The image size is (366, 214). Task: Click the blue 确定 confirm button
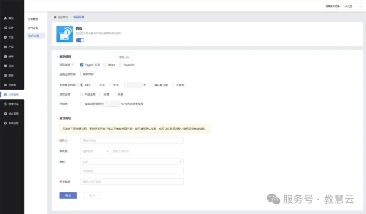pos(68,195)
